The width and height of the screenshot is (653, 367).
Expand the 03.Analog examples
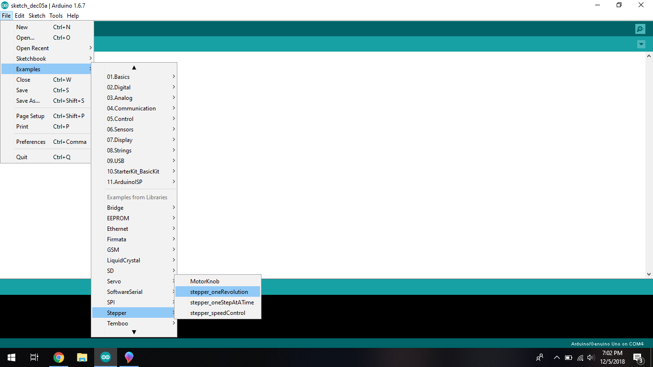click(134, 98)
